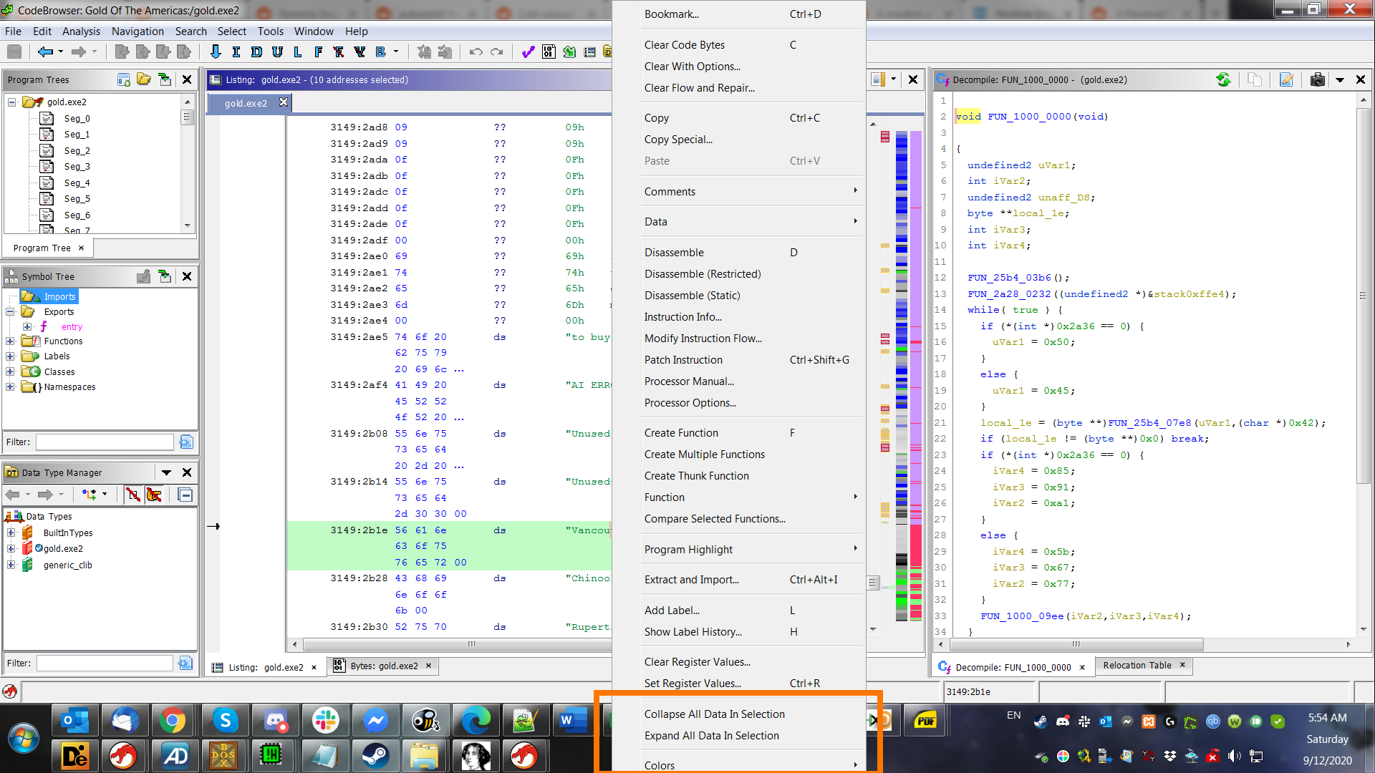
Task: Click collapse all icon in Data Type Manager
Action: click(185, 495)
